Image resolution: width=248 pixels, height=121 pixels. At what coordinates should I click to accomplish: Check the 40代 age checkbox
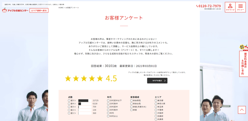108,113
